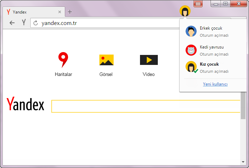The image size is (249, 168).
Task: Click the Kedi yavrusu cat avatar
Action: [x=191, y=50]
